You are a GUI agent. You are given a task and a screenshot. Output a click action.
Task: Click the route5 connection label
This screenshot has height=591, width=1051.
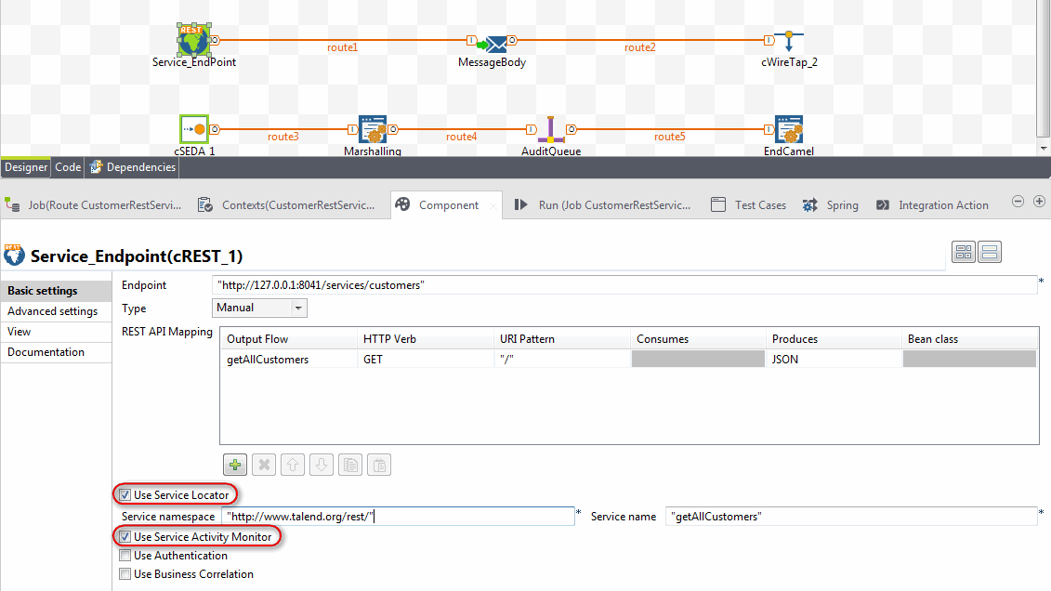[670, 137]
